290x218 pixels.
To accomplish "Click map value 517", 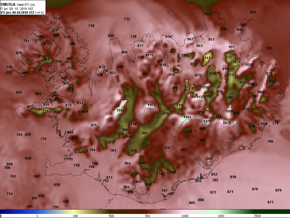I will 183,150.
